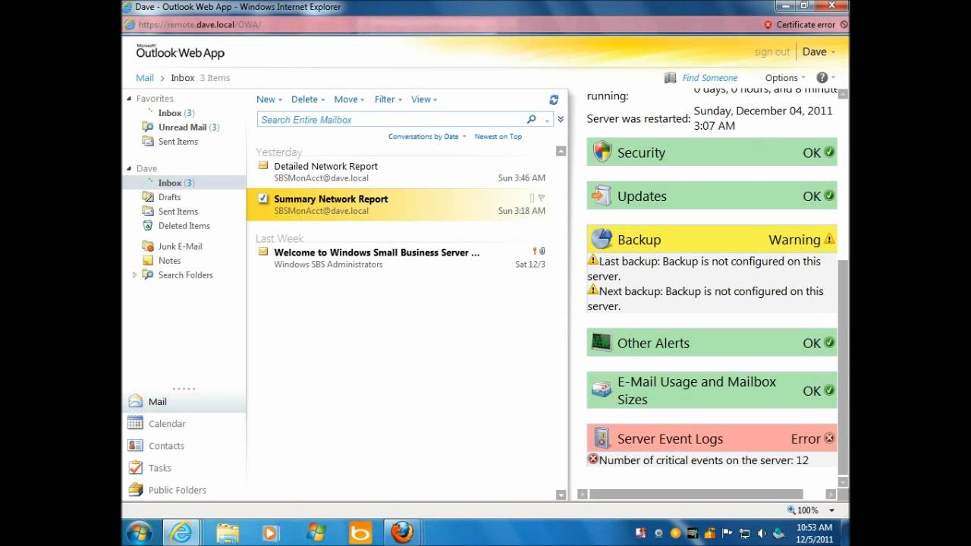
Task: Open the Address Book icon beside Find Someone
Action: coord(670,77)
